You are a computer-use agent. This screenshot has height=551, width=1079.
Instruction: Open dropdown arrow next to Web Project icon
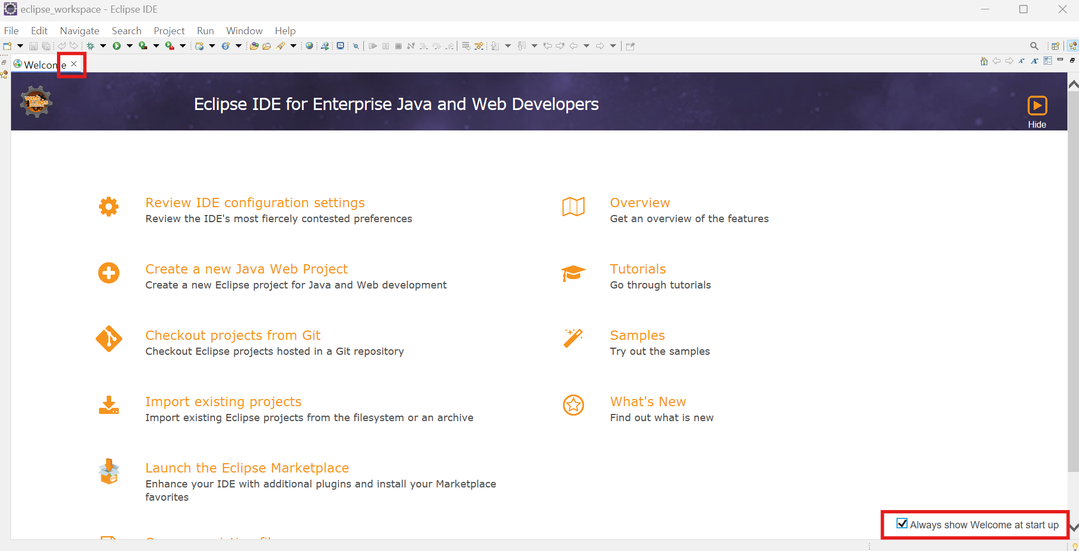(212, 46)
